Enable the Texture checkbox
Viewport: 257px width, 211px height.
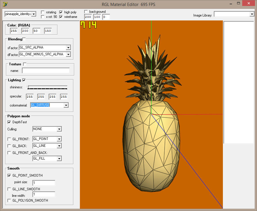coord(25,64)
